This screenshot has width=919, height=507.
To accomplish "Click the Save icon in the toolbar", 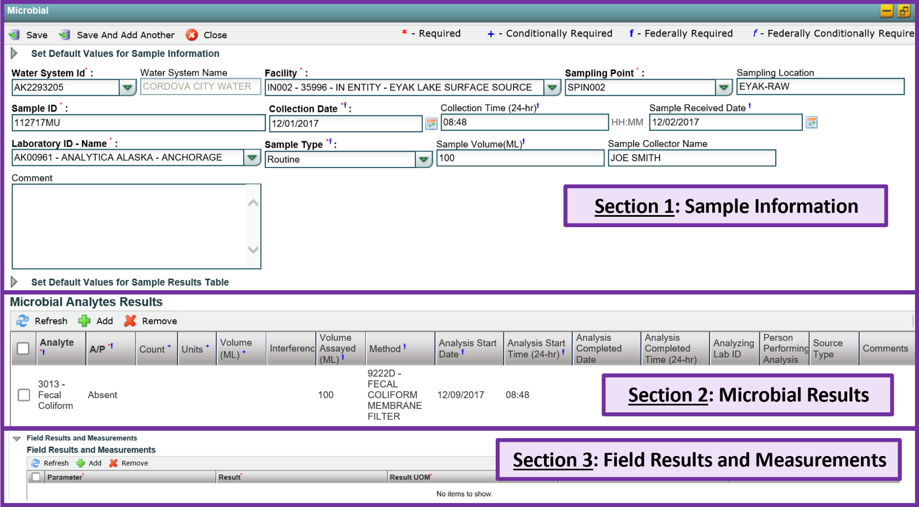I will click(15, 35).
